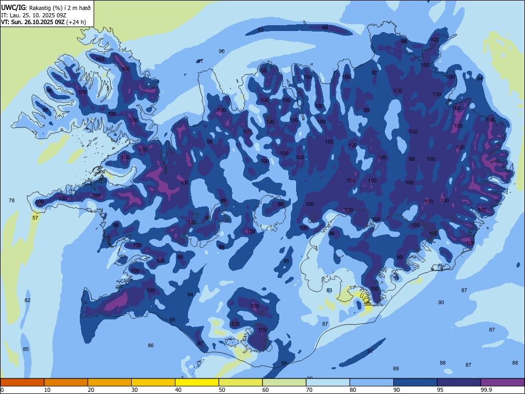Select the orange 10–20 legend swatch
The image size is (525, 394).
(x=66, y=382)
